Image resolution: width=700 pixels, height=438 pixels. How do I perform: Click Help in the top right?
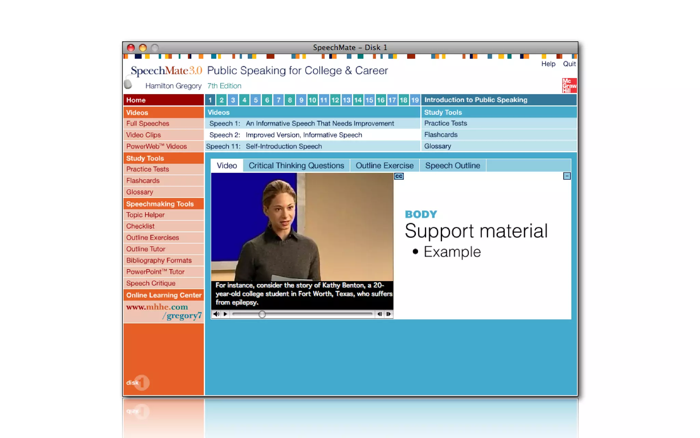[x=548, y=64]
